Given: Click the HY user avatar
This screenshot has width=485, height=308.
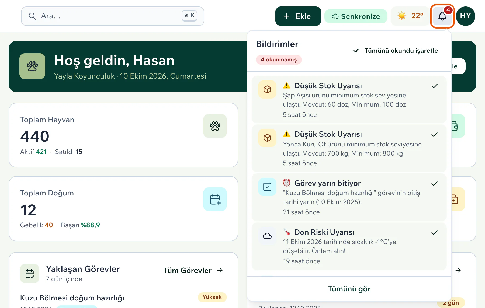Looking at the screenshot, I should [465, 16].
